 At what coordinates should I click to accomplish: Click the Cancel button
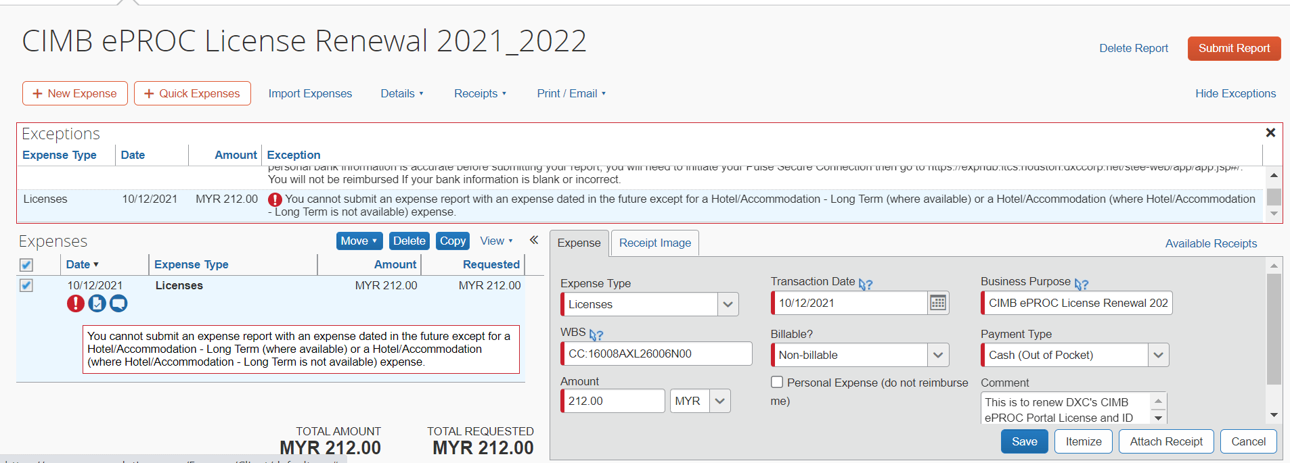[x=1248, y=441]
